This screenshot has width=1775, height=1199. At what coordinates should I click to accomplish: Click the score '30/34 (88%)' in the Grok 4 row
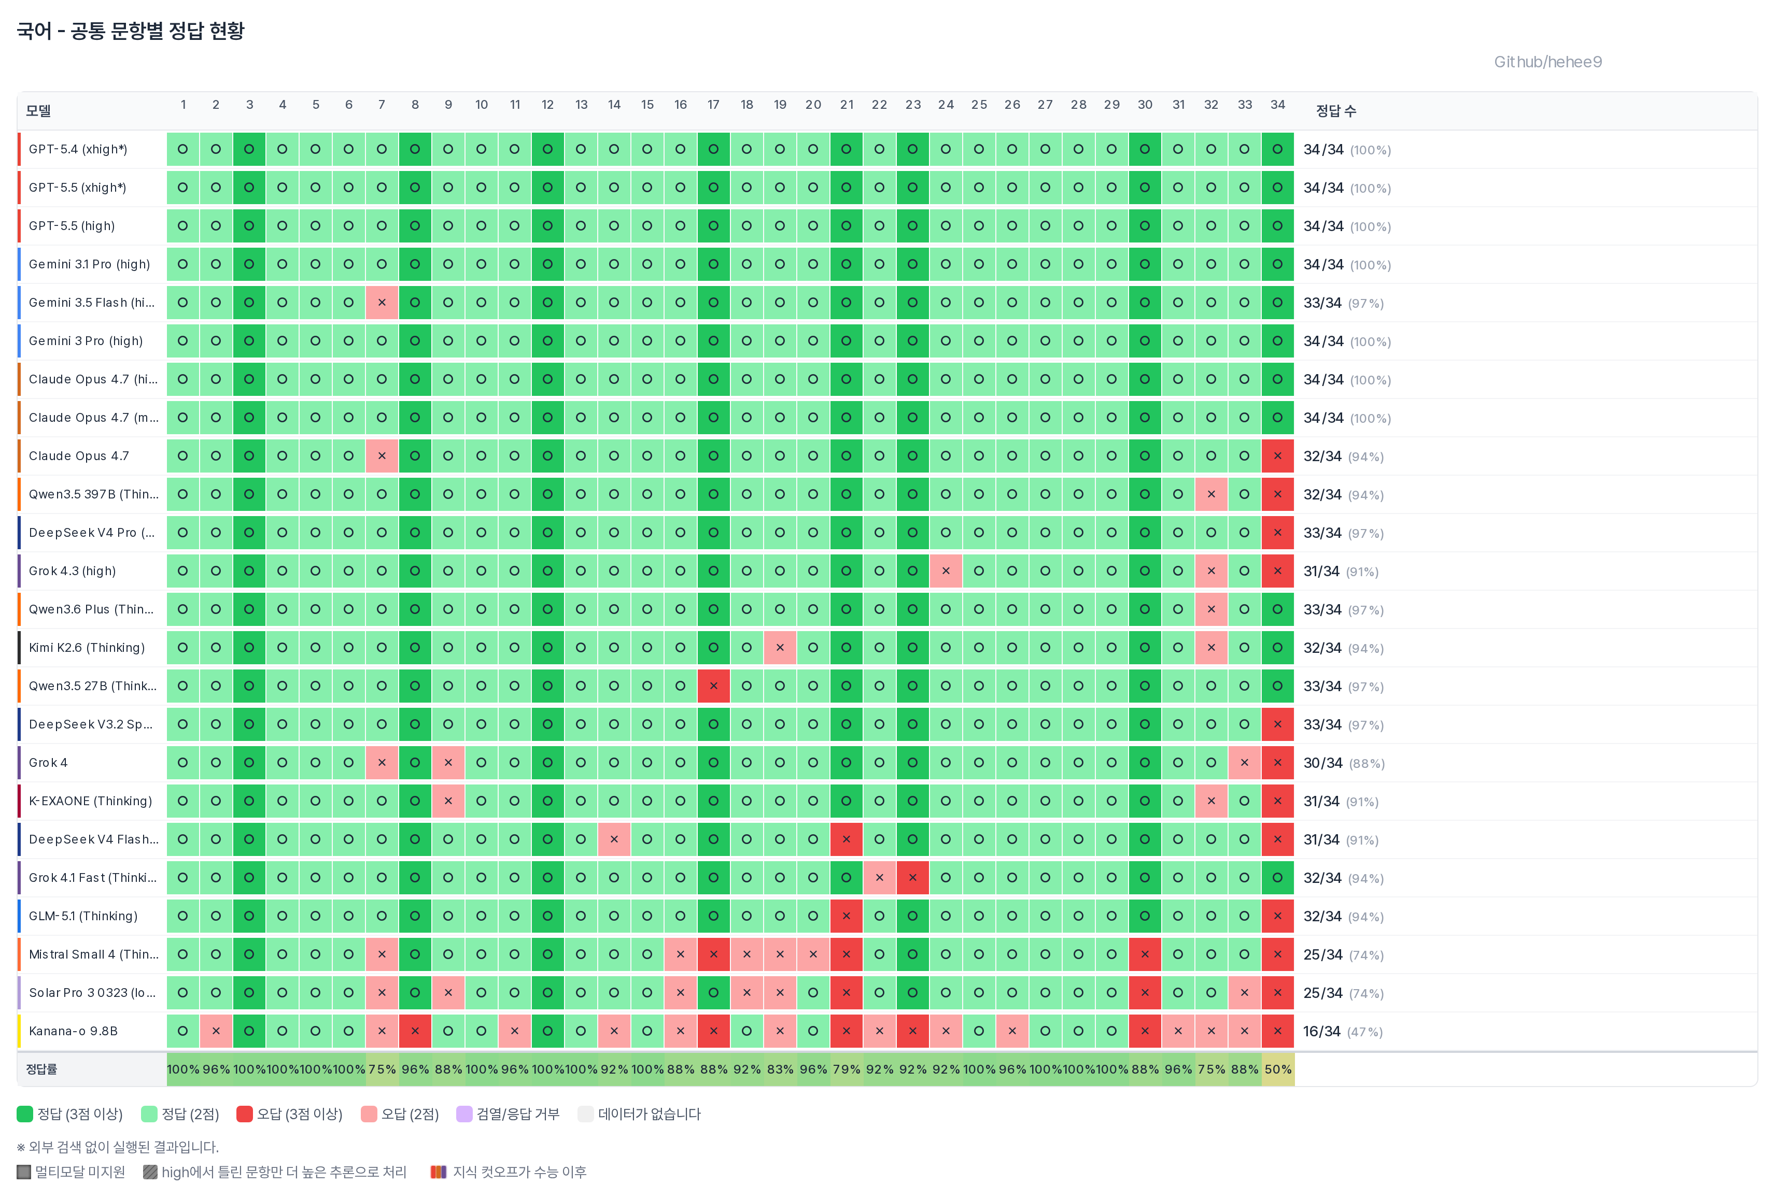(x=1344, y=762)
